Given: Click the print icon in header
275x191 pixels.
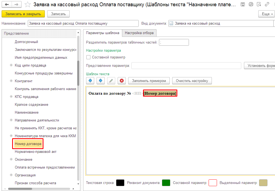Looking at the screenshot, I should [251, 4].
